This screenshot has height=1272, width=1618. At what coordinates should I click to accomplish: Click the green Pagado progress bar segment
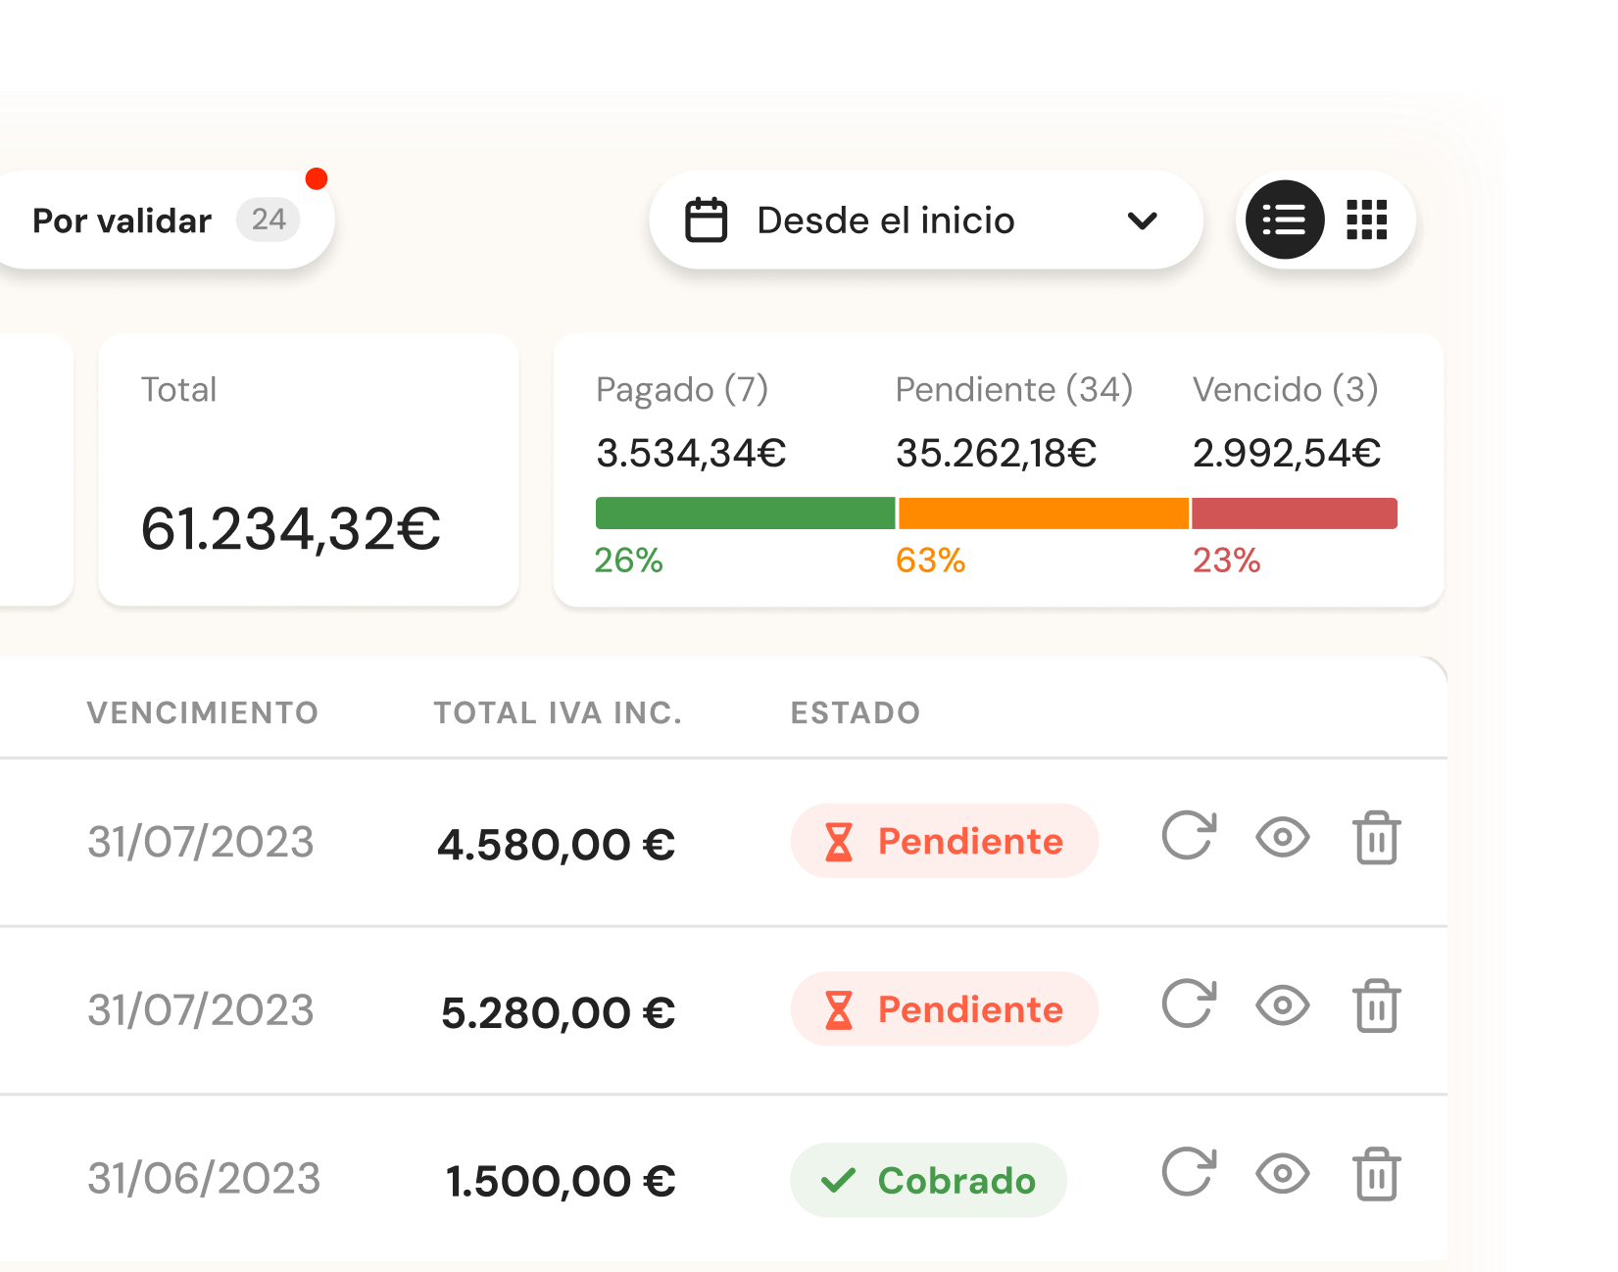point(745,513)
